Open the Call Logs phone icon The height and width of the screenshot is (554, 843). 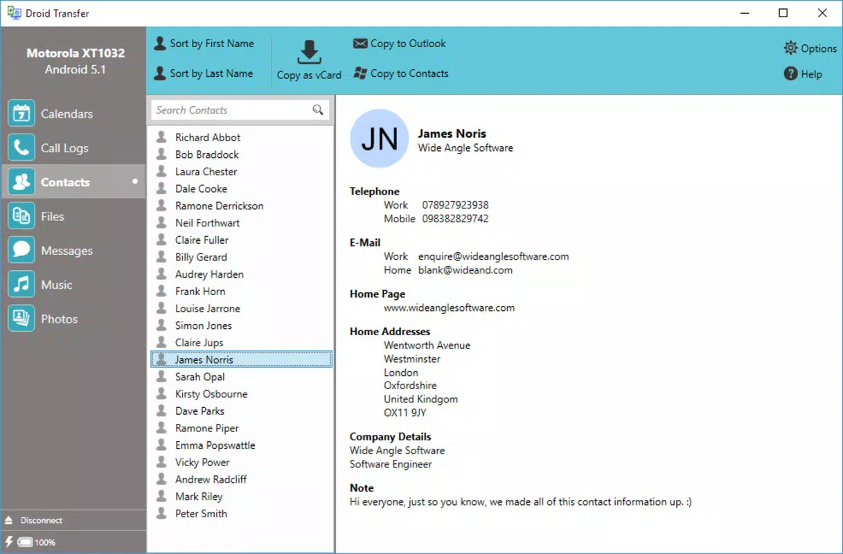point(21,148)
